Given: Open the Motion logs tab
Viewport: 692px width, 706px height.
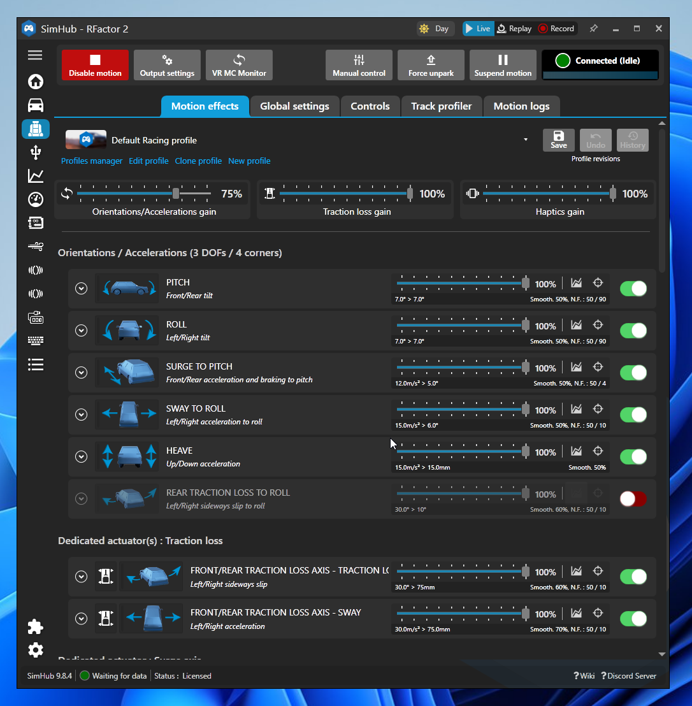Looking at the screenshot, I should tap(521, 106).
